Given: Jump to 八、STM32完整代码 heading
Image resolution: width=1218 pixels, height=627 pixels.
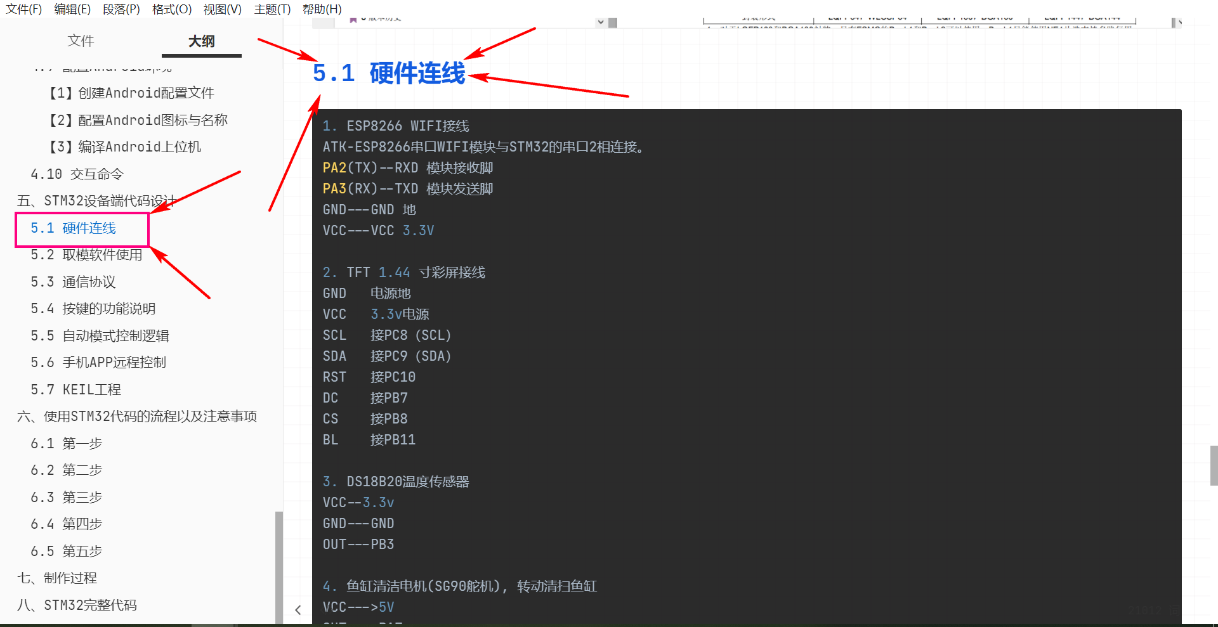Looking at the screenshot, I should point(77,605).
